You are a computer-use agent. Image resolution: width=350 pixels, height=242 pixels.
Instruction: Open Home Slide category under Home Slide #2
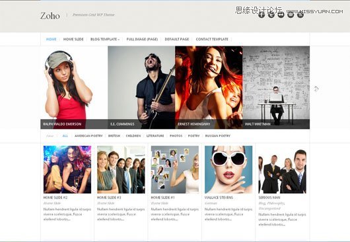pos(52,203)
